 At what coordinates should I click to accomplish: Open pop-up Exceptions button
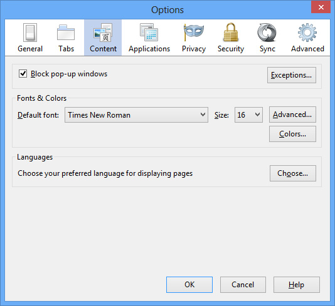[292, 75]
